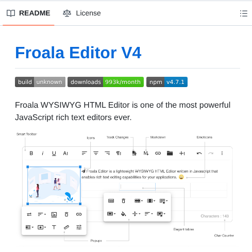This screenshot has height=252, width=252.
Task: Open the advanced edit sliders icon
Action: click(x=79, y=227)
